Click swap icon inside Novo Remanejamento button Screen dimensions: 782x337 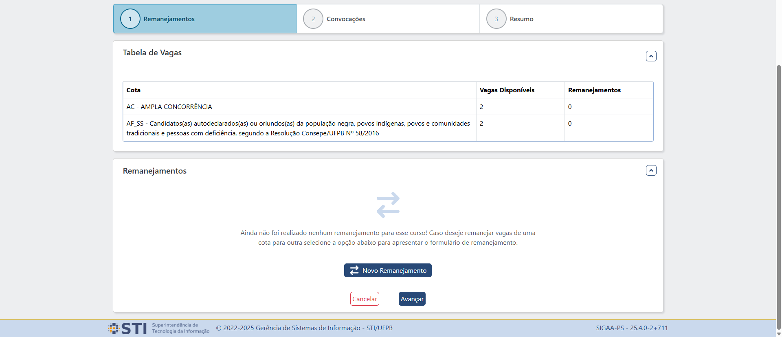pos(354,270)
